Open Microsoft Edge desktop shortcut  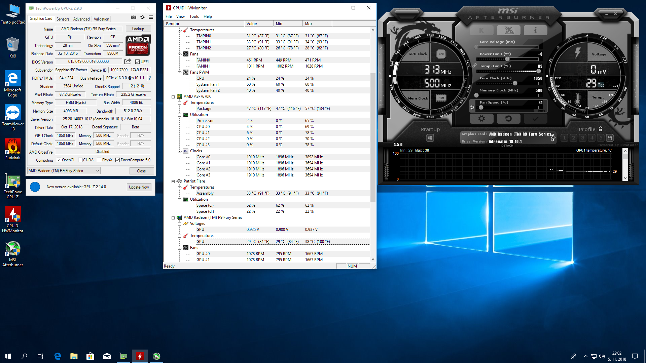coord(13,84)
